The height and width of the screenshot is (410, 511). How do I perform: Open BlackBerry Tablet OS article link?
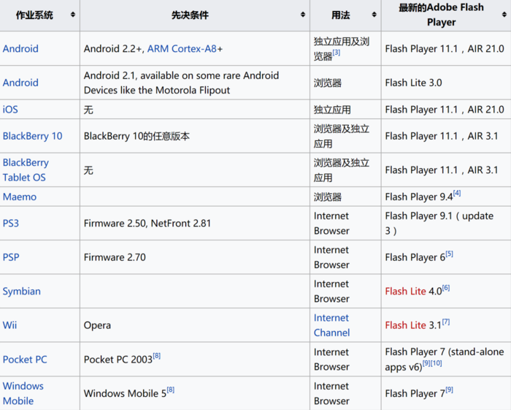point(26,170)
